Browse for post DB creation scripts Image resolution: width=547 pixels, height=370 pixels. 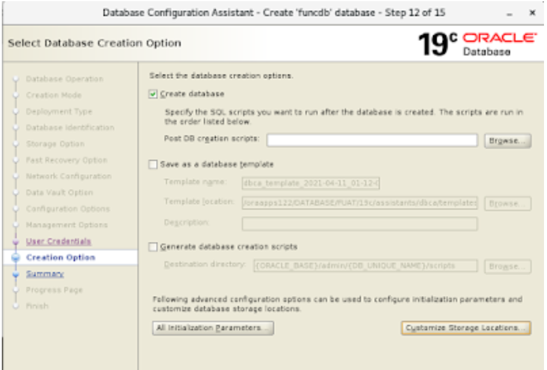(x=508, y=141)
